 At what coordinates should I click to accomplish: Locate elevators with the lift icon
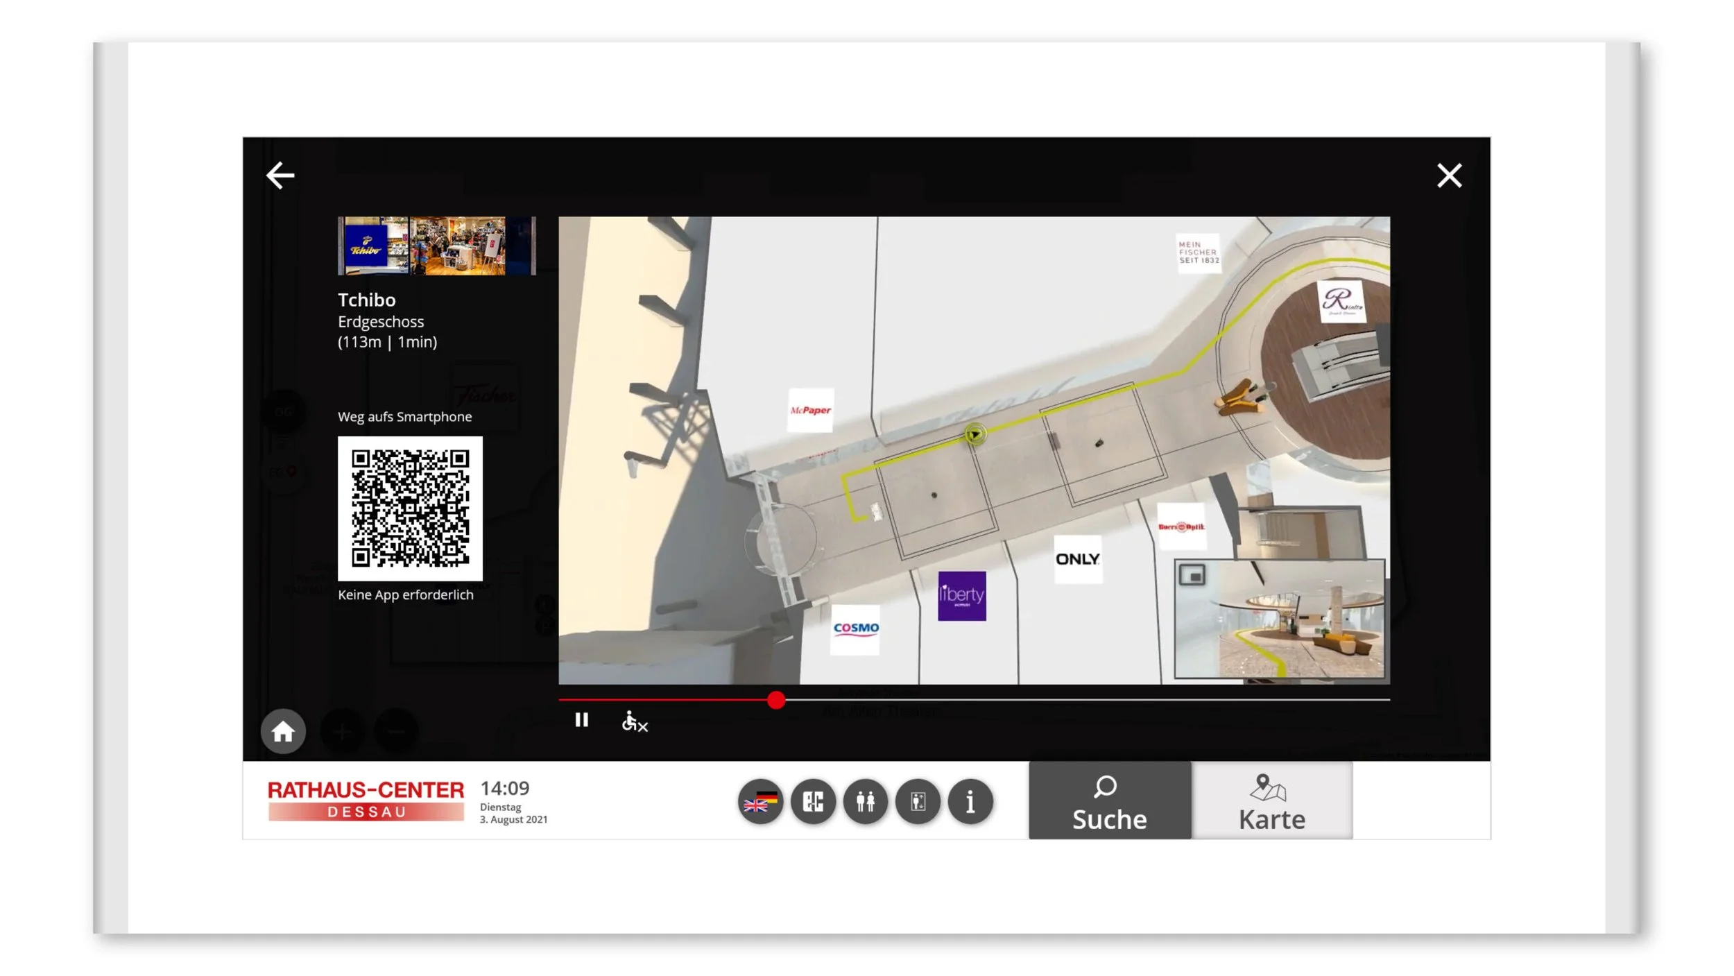[x=918, y=802]
